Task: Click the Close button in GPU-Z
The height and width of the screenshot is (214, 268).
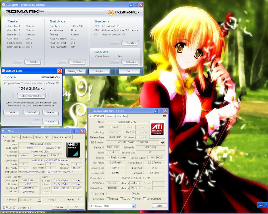Action: coord(159,206)
